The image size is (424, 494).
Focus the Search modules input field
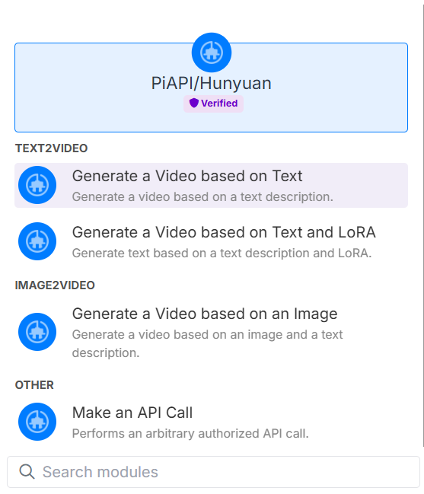[x=213, y=472]
